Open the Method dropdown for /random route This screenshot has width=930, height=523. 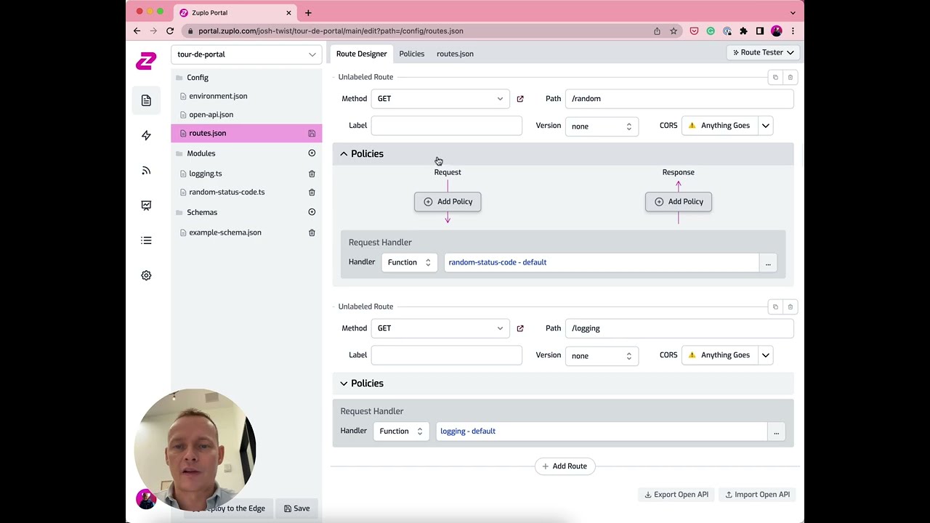[440, 99]
